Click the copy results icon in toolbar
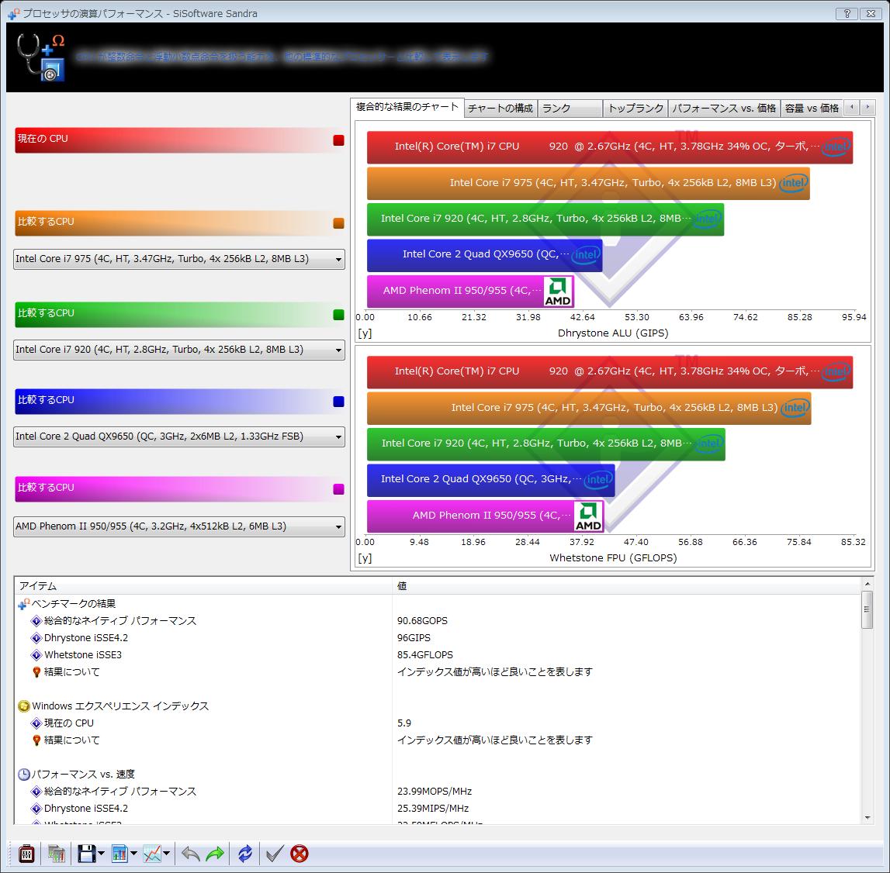890x873 pixels. click(57, 853)
